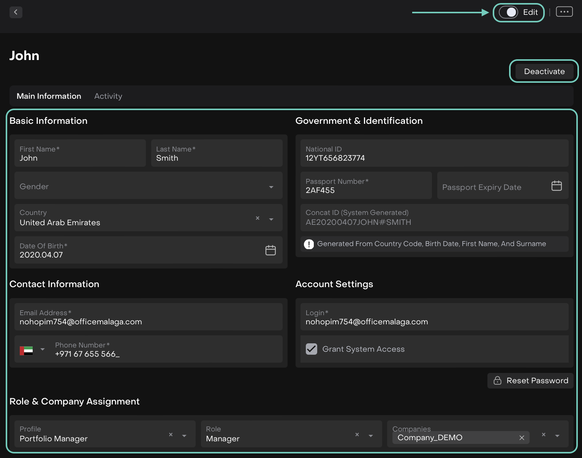Open Passport Expiry Date calendar icon
This screenshot has height=458, width=582.
[557, 186]
